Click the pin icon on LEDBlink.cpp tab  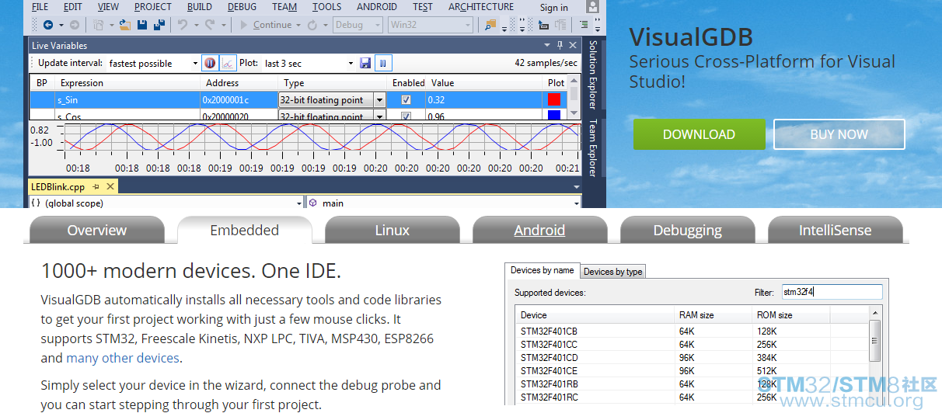[96, 186]
